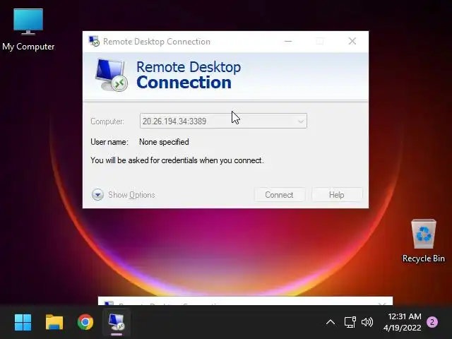Open Help for Remote Desktop Connection
Screen dimensions: 452x339
pos(337,195)
